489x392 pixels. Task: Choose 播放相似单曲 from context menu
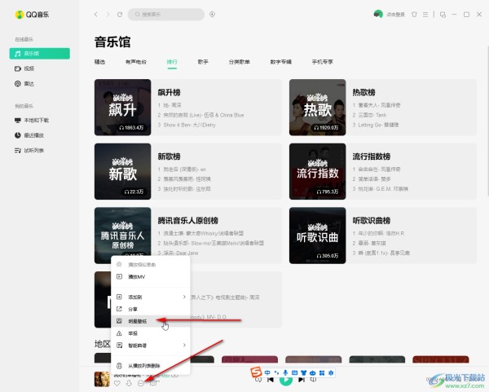pos(151,264)
